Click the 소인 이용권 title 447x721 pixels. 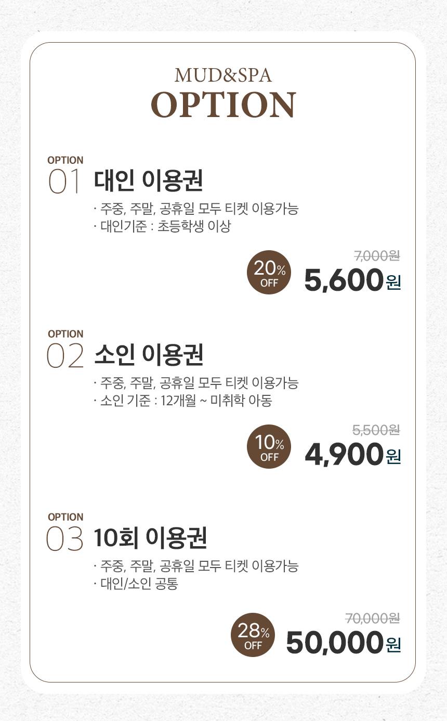[149, 354]
